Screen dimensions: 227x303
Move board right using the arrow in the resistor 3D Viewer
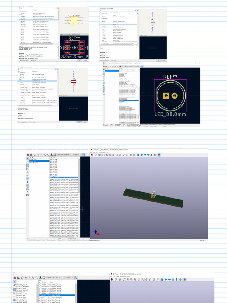point(145,155)
